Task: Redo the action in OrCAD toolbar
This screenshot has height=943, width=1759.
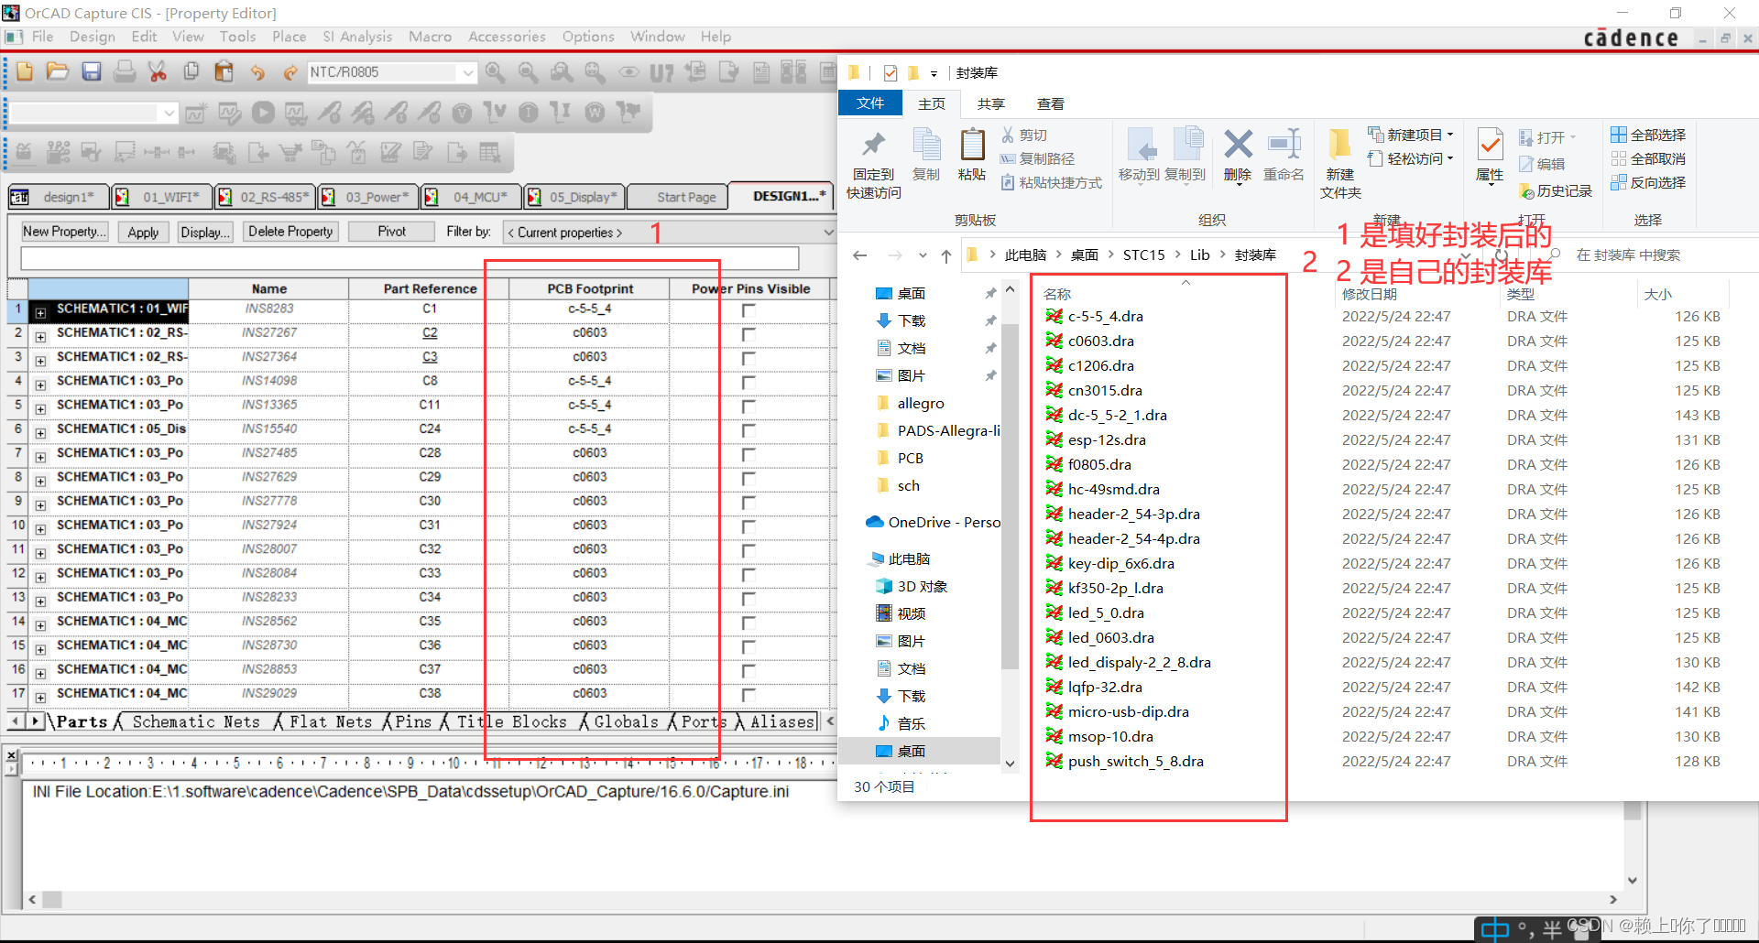Action: point(290,72)
